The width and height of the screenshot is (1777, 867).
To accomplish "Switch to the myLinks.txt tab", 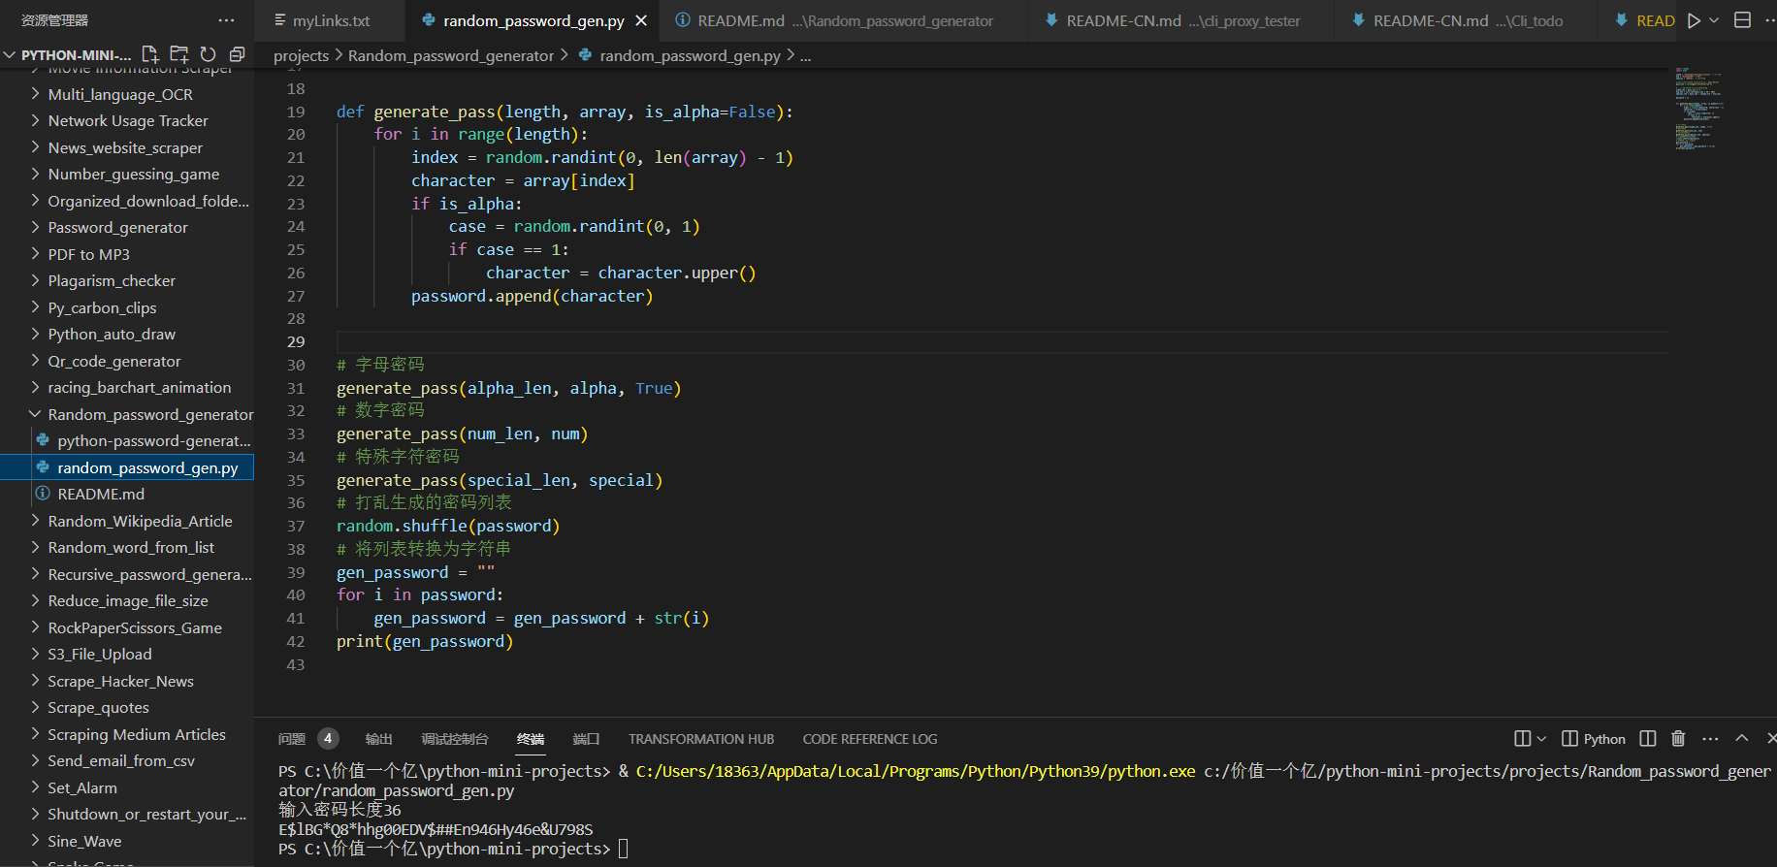I will click(330, 20).
